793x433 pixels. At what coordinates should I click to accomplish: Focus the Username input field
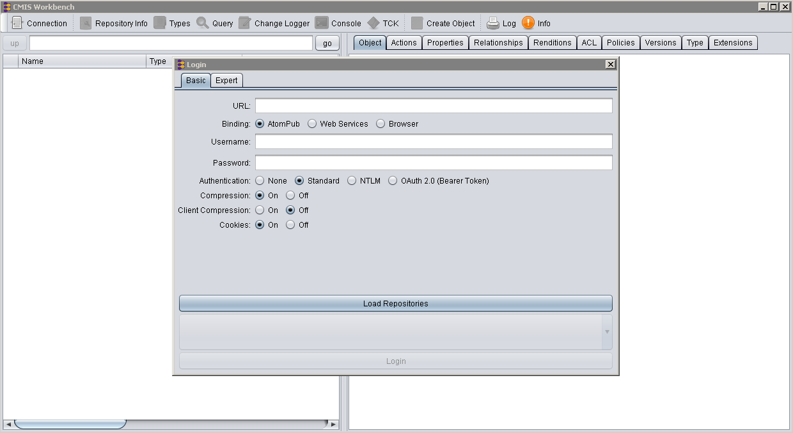(x=434, y=141)
